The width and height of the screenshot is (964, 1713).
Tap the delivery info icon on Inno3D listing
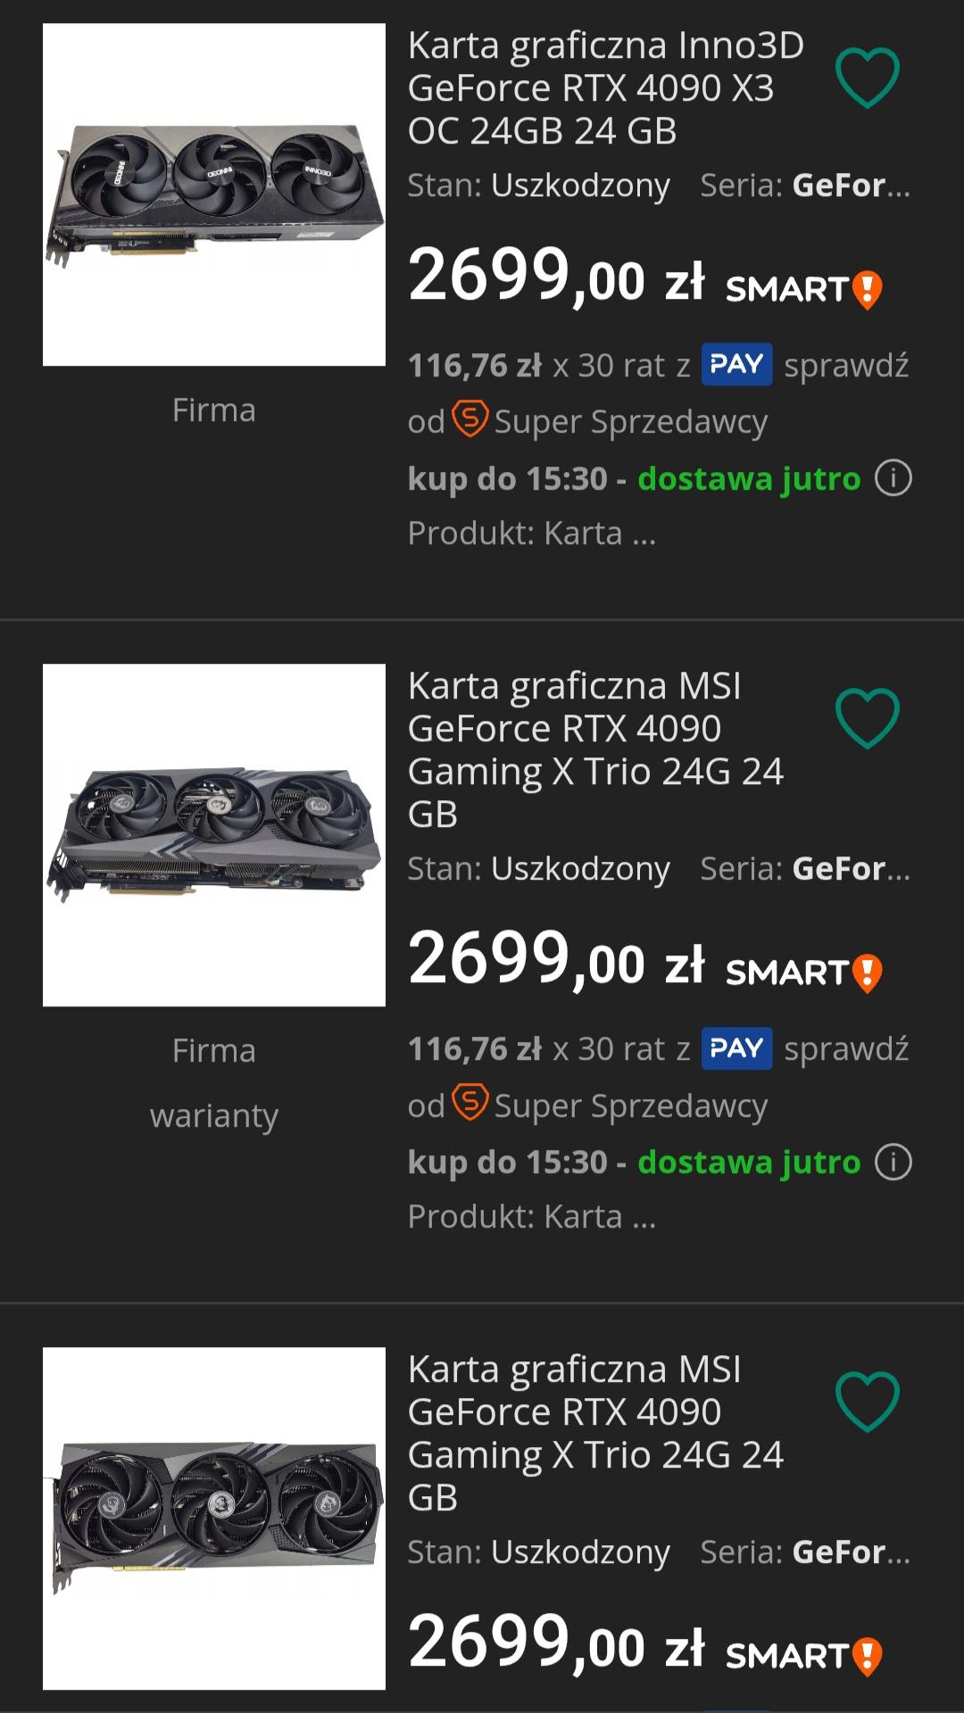pos(893,478)
